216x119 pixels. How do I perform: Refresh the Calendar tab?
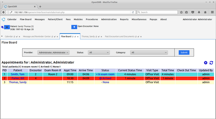pos(14,37)
